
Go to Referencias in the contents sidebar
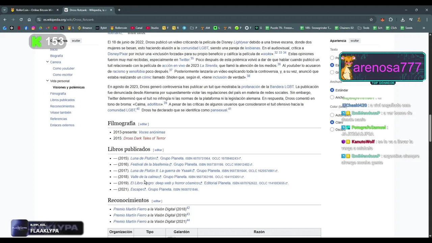point(58,119)
